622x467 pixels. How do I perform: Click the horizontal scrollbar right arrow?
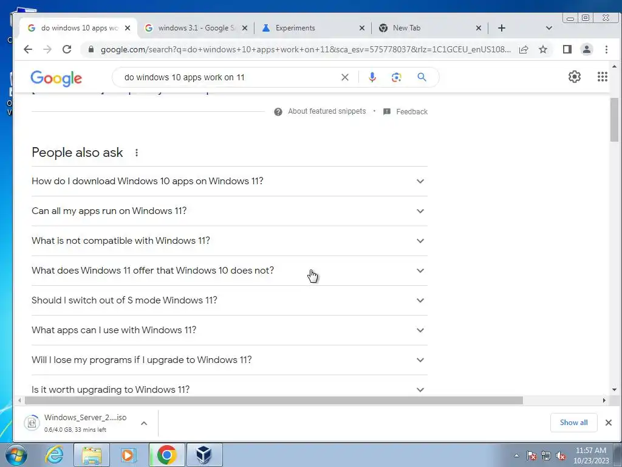(x=604, y=400)
